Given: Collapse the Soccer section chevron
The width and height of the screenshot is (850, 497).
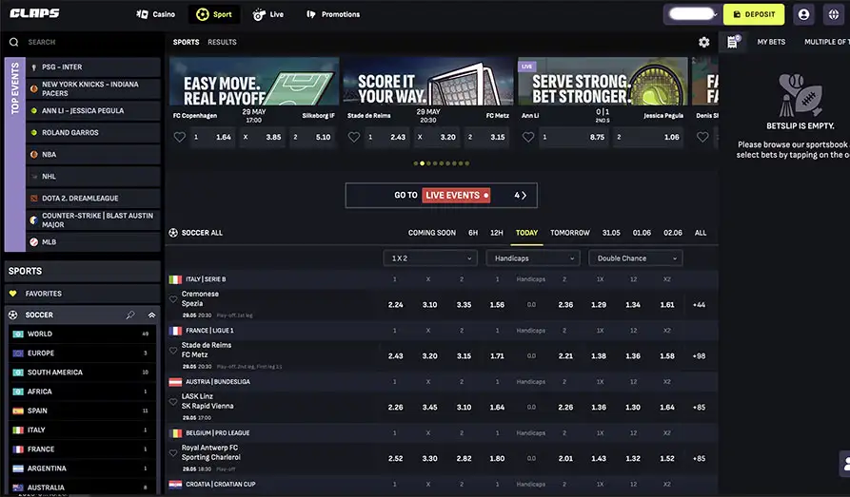Looking at the screenshot, I should point(151,315).
